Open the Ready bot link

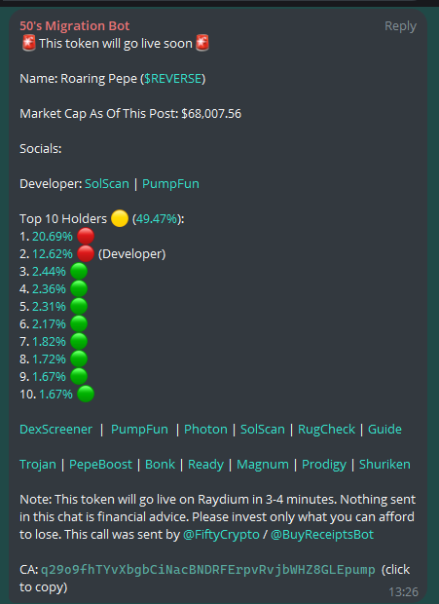[205, 465]
